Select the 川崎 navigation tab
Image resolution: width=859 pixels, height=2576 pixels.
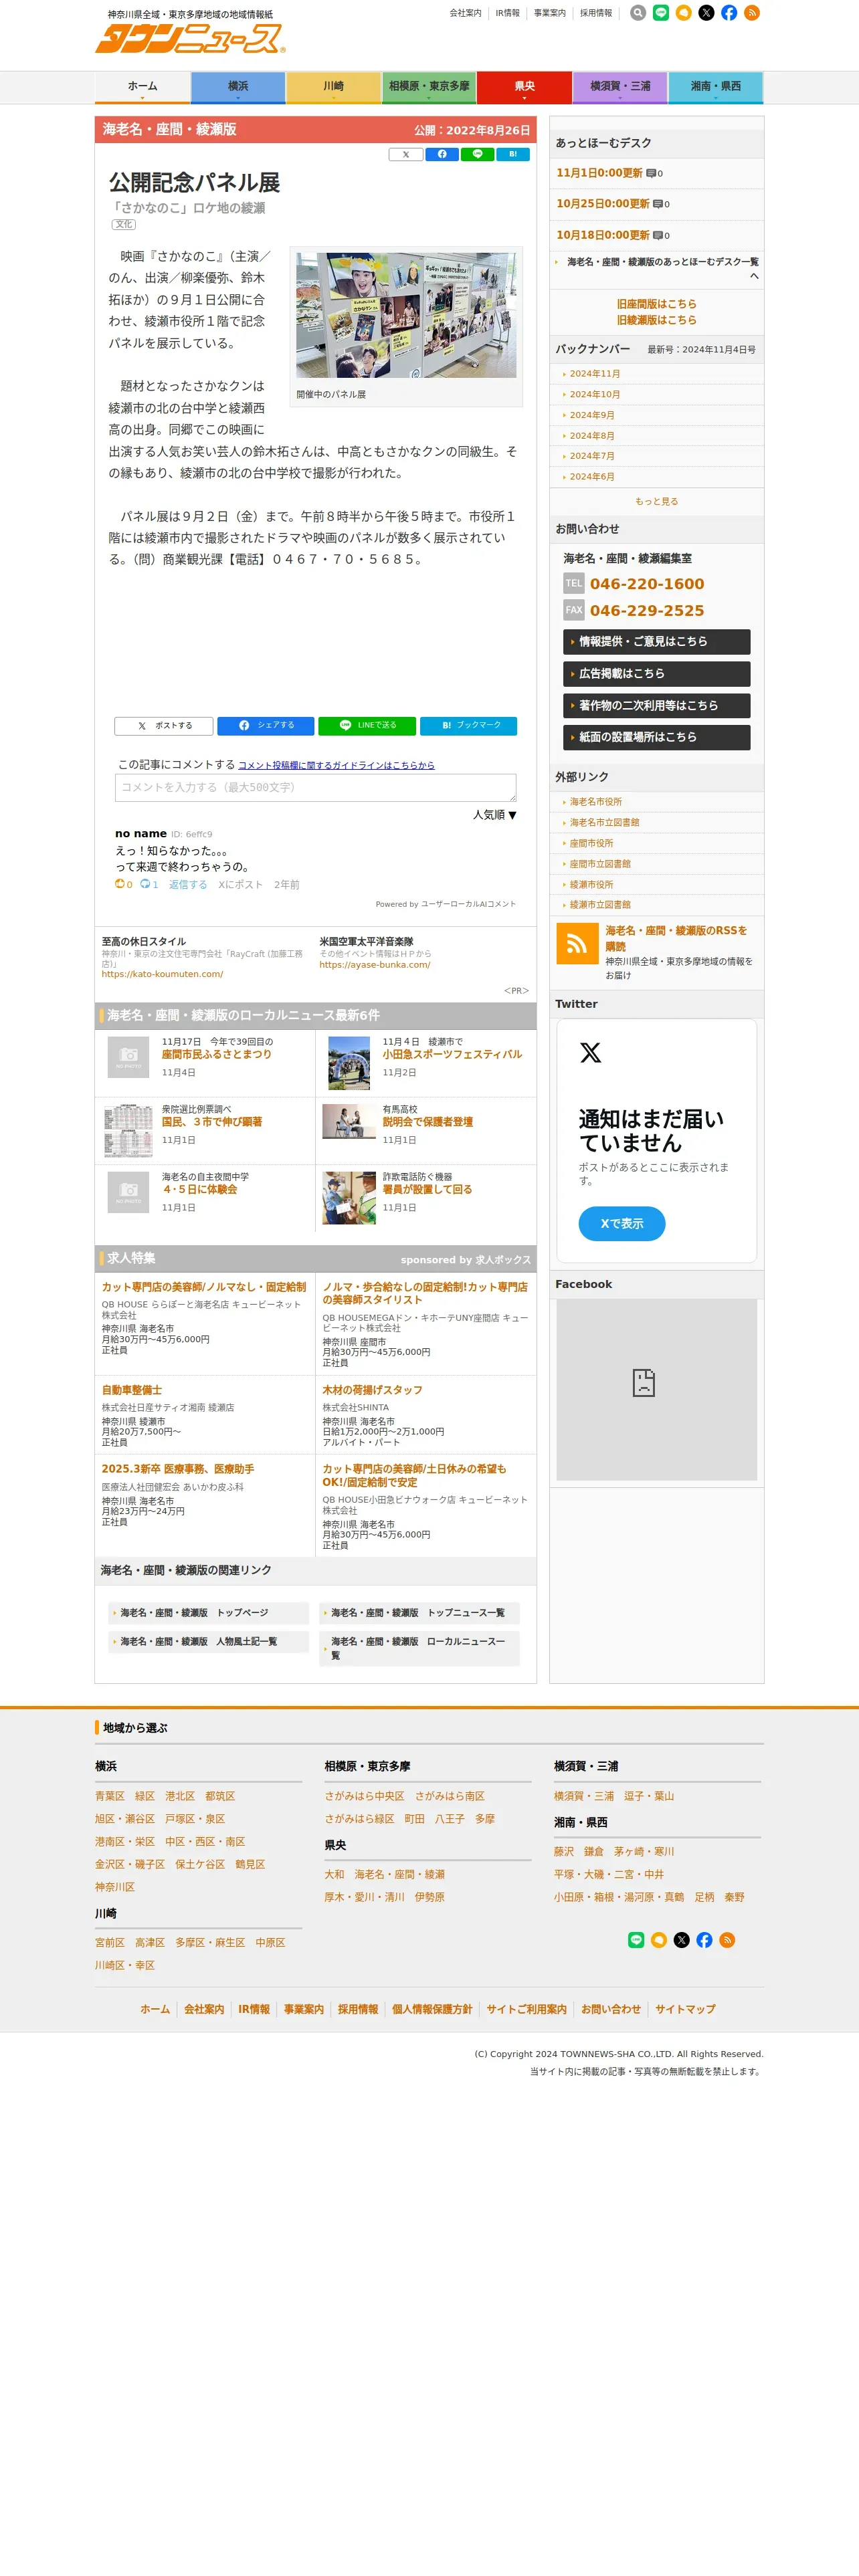[333, 87]
